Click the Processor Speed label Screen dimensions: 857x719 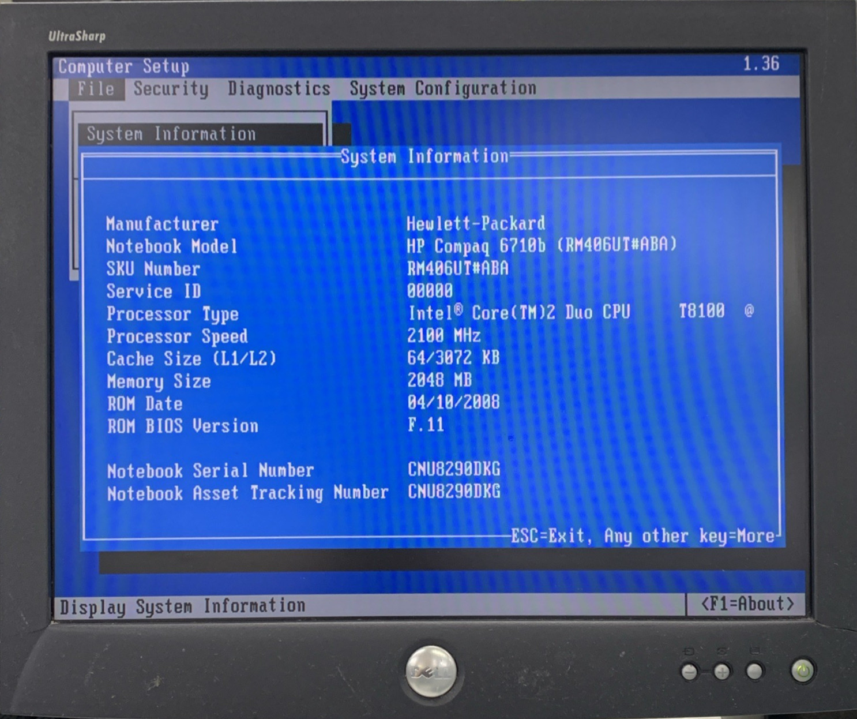pyautogui.click(x=177, y=336)
